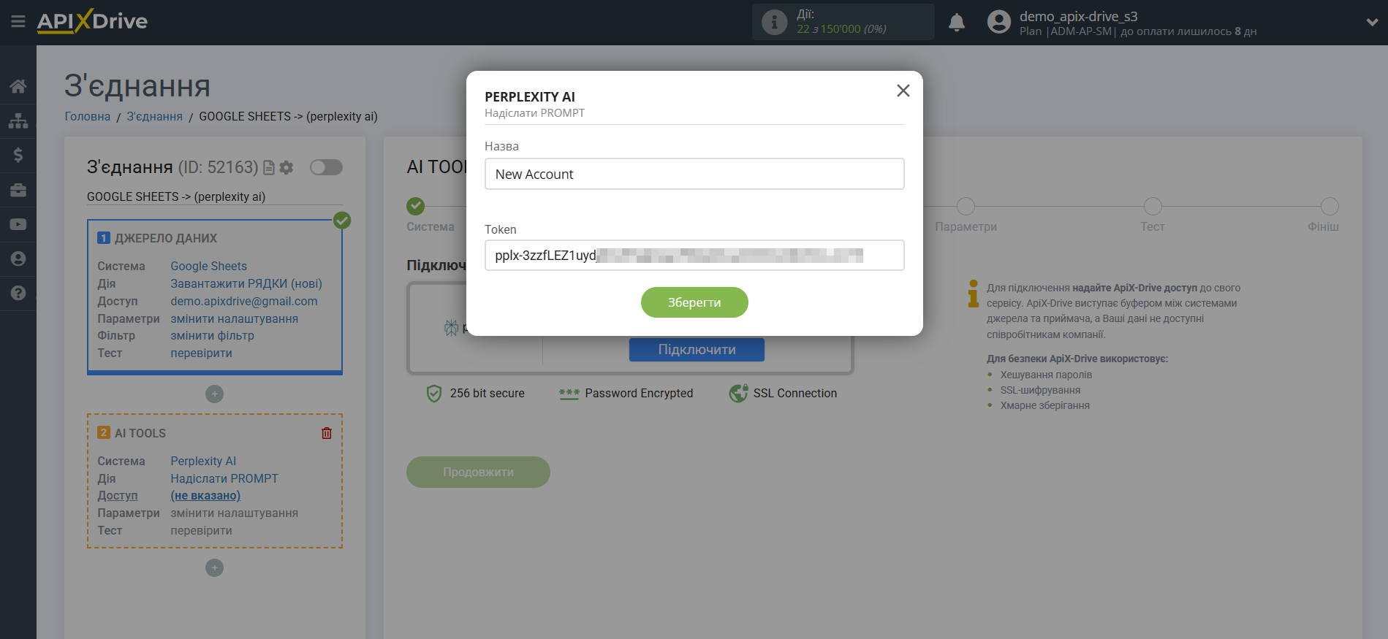Screen dimensions: 1388x639
Task: Click перевірити in data source block
Action: point(202,353)
